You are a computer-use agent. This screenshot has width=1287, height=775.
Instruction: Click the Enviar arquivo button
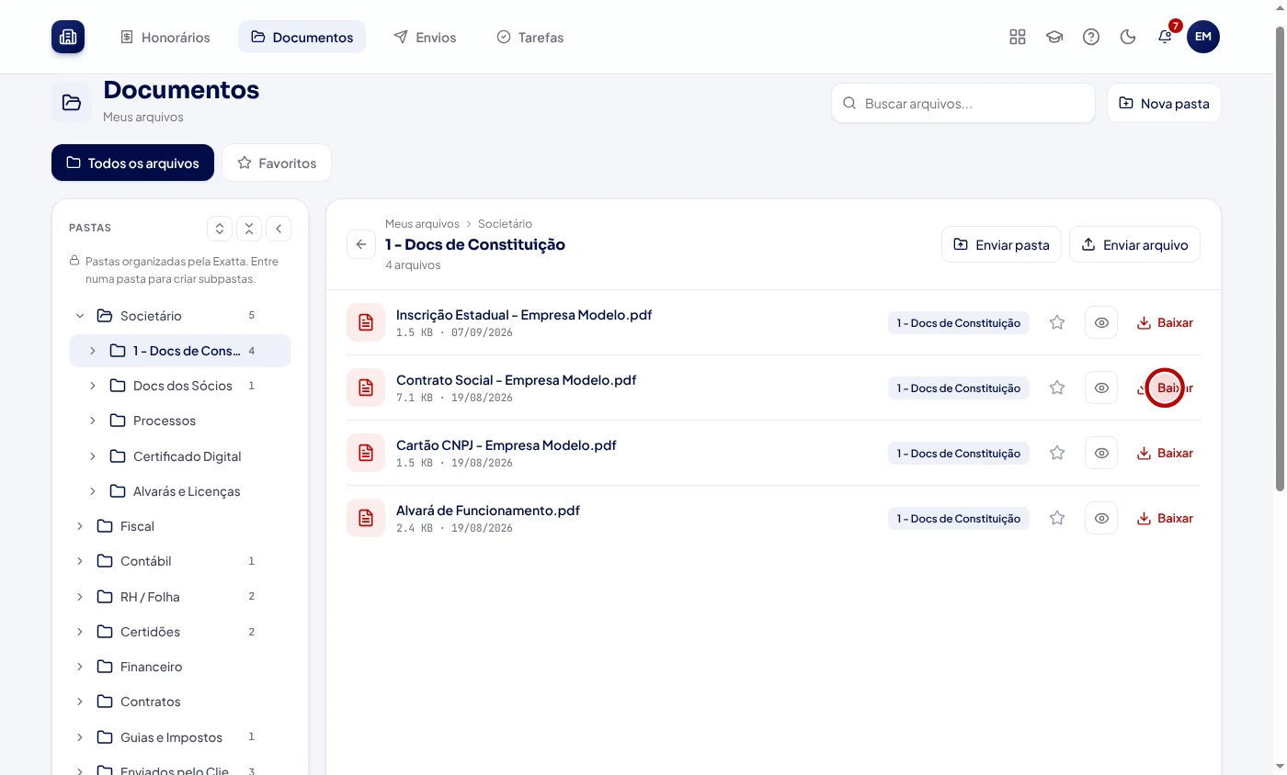pos(1134,244)
